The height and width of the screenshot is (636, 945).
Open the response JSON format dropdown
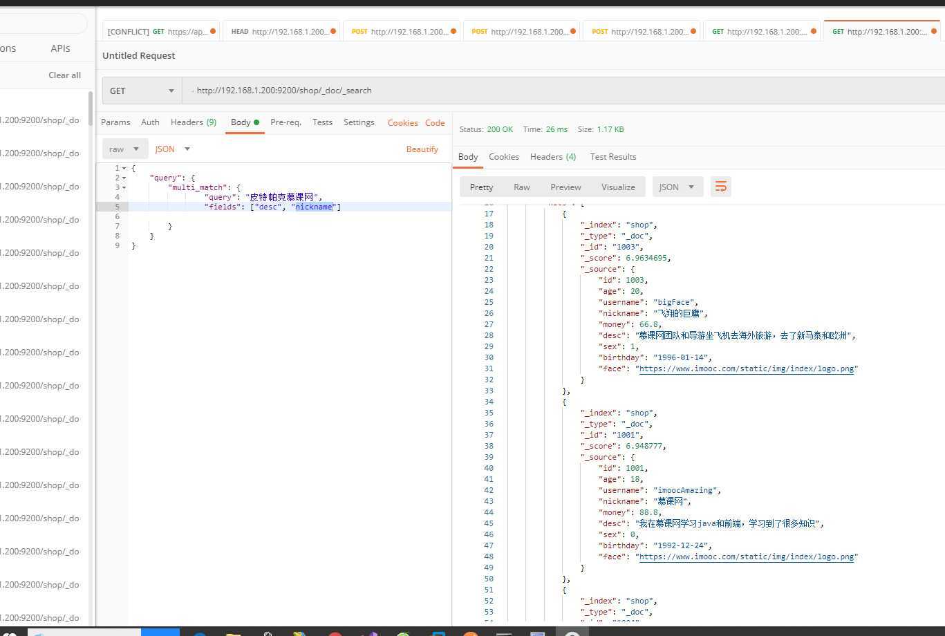[677, 187]
